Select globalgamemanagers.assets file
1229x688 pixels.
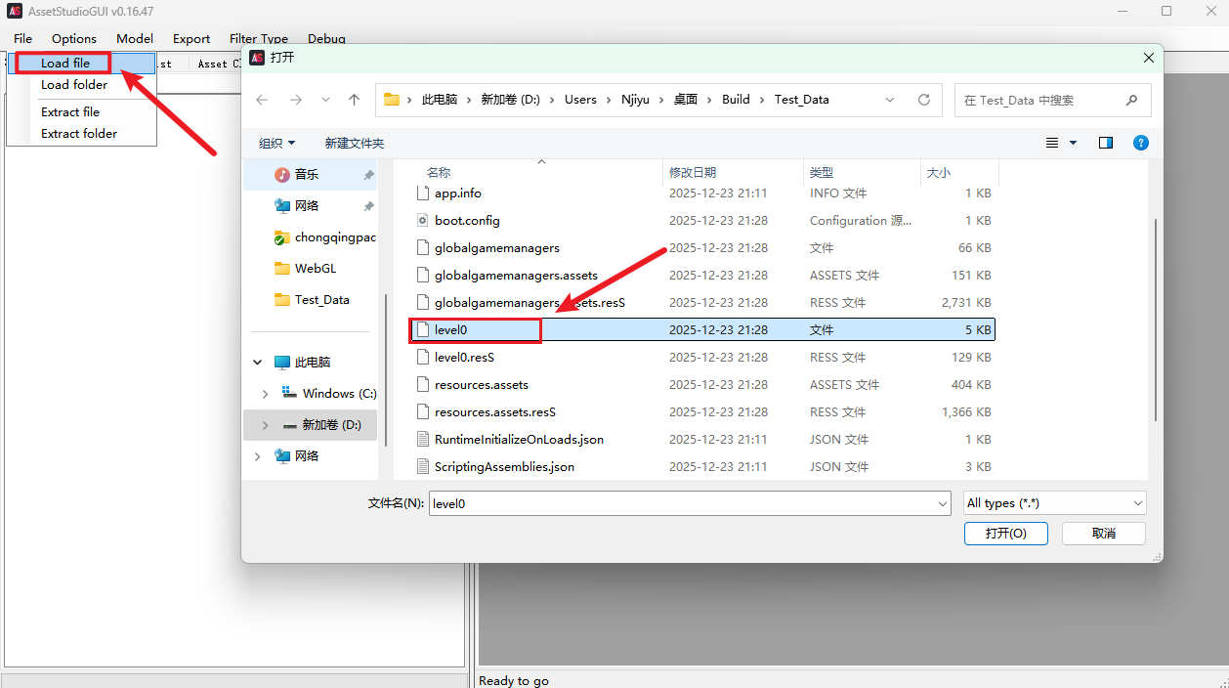pyautogui.click(x=516, y=275)
